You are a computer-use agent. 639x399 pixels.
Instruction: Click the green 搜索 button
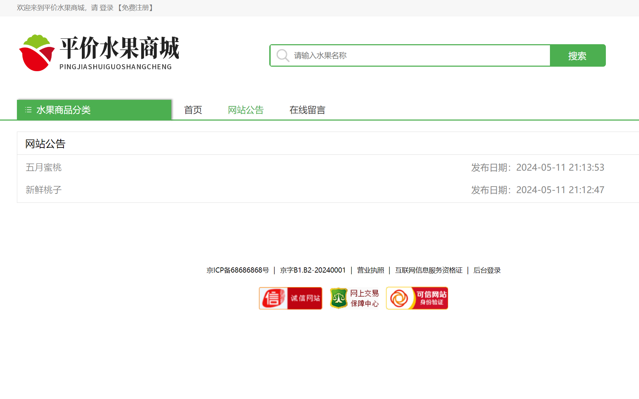(577, 55)
